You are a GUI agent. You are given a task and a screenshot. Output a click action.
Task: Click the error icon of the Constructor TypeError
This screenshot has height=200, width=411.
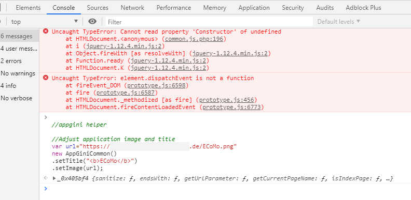click(46, 32)
